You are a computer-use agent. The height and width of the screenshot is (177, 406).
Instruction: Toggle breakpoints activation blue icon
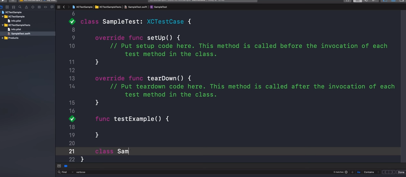(x=66, y=166)
